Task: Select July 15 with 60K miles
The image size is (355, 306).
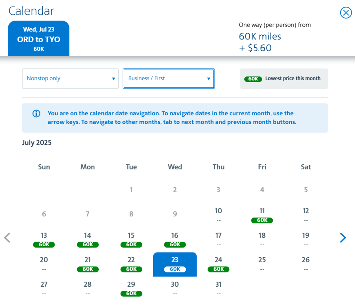Action: (131, 239)
